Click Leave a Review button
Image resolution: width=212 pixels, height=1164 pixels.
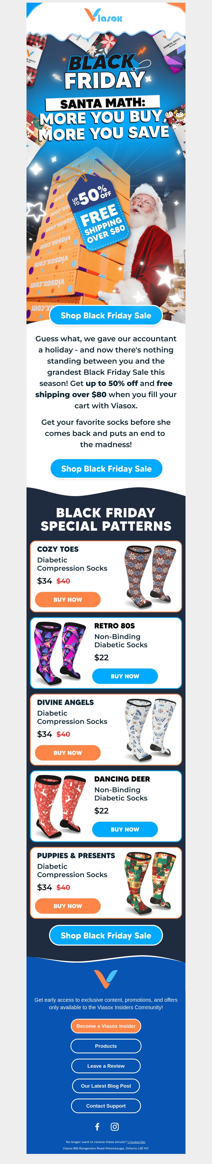click(x=106, y=1066)
